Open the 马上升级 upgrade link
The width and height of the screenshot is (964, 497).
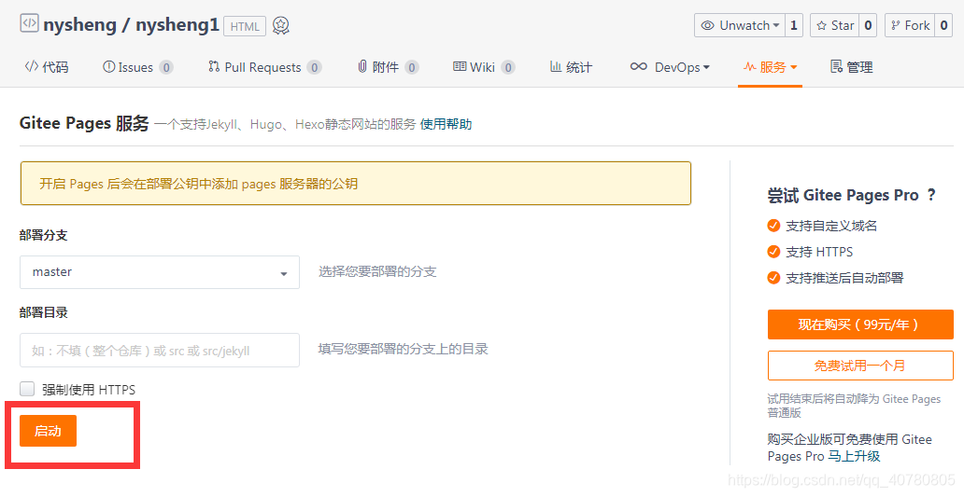pyautogui.click(x=854, y=457)
